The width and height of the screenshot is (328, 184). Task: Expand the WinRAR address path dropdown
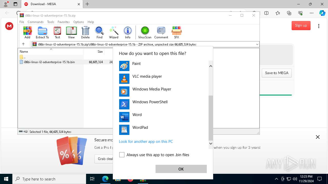point(257,44)
